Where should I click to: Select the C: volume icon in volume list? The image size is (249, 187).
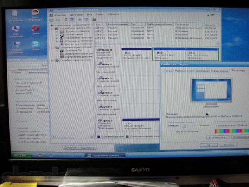(x=97, y=28)
